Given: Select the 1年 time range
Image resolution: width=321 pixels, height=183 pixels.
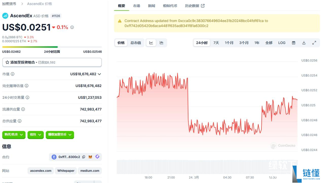Looking at the screenshot, I should tap(257, 43).
